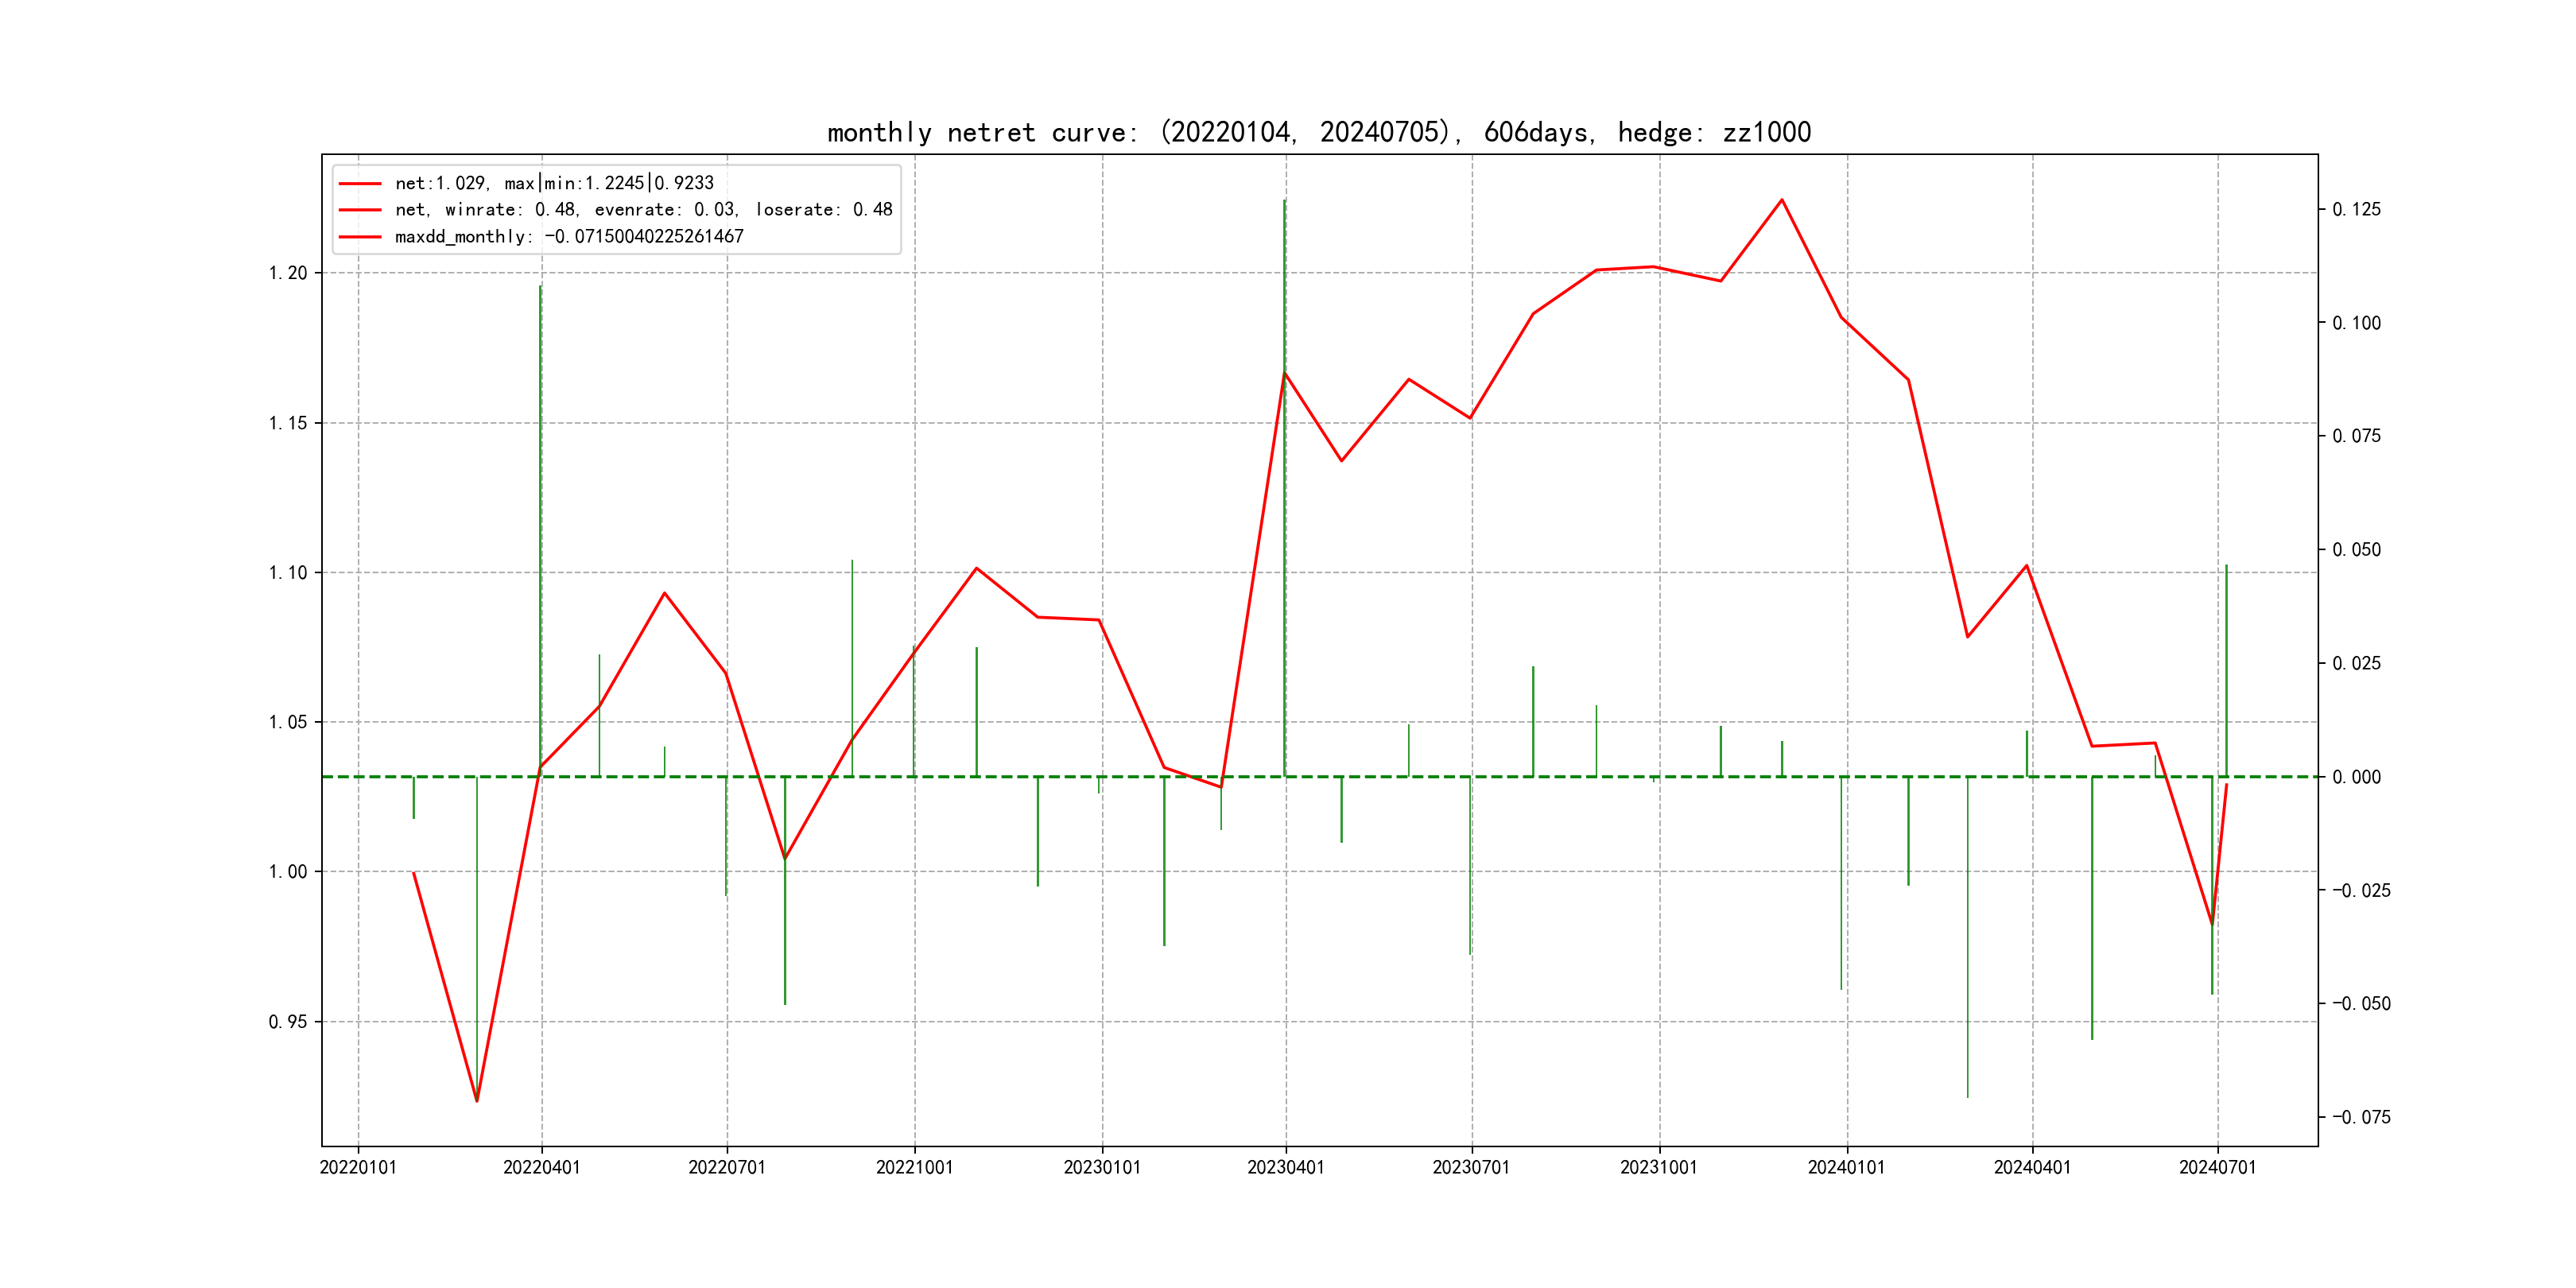The height and width of the screenshot is (1288, 2576).
Task: Click the 1.20 left axis label
Action: pyautogui.click(x=288, y=273)
